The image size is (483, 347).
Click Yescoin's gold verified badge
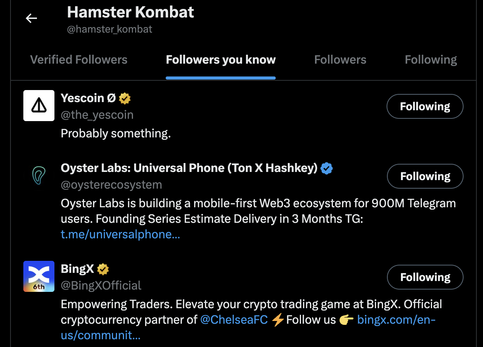[x=125, y=99]
